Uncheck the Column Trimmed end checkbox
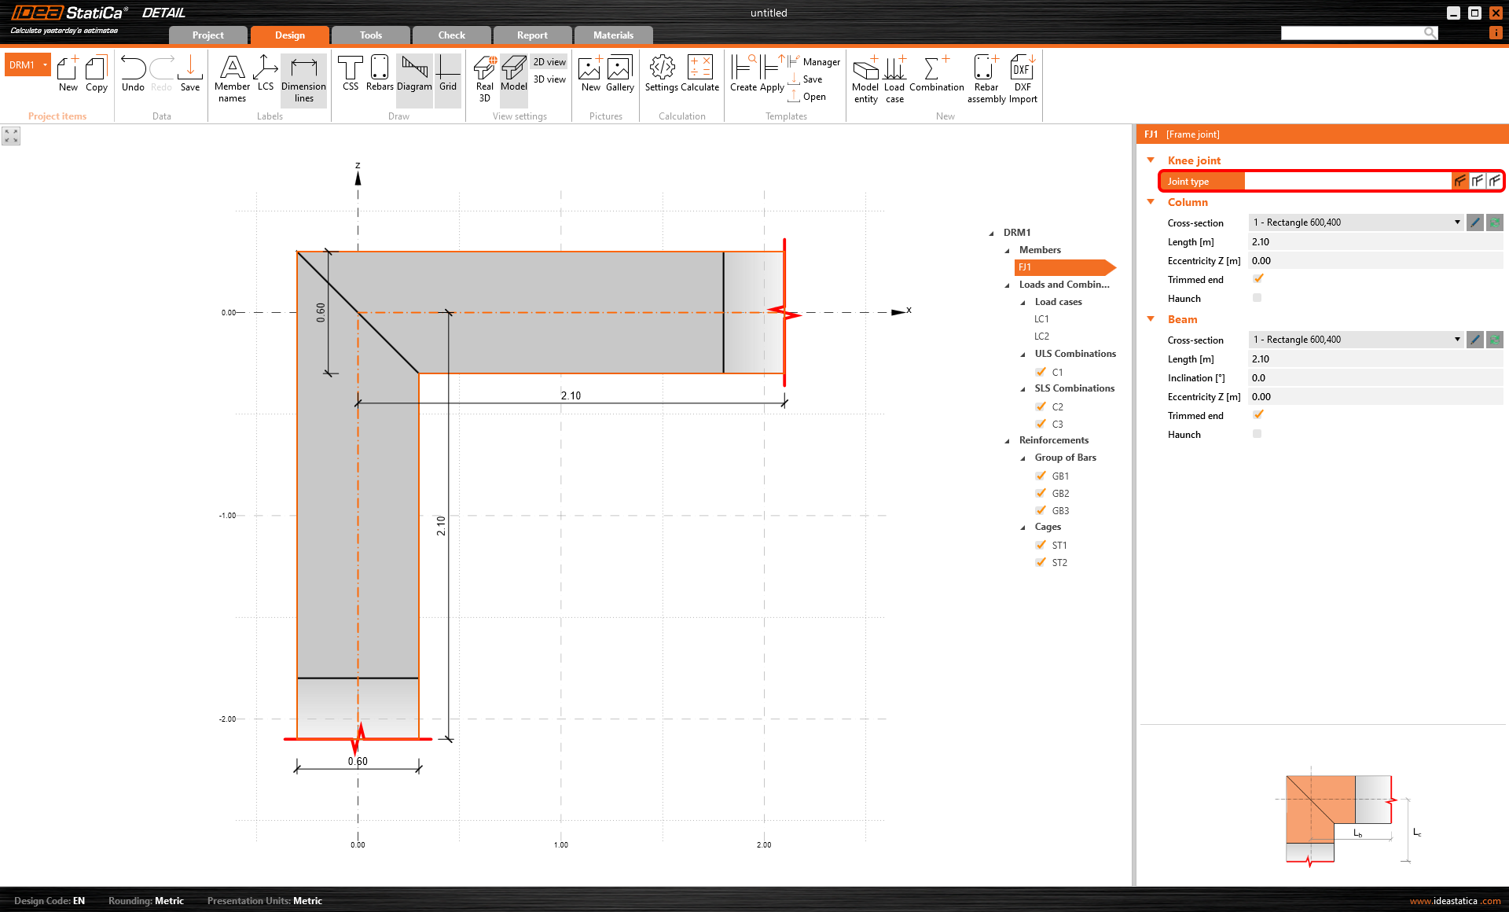The height and width of the screenshot is (912, 1509). [x=1257, y=279]
